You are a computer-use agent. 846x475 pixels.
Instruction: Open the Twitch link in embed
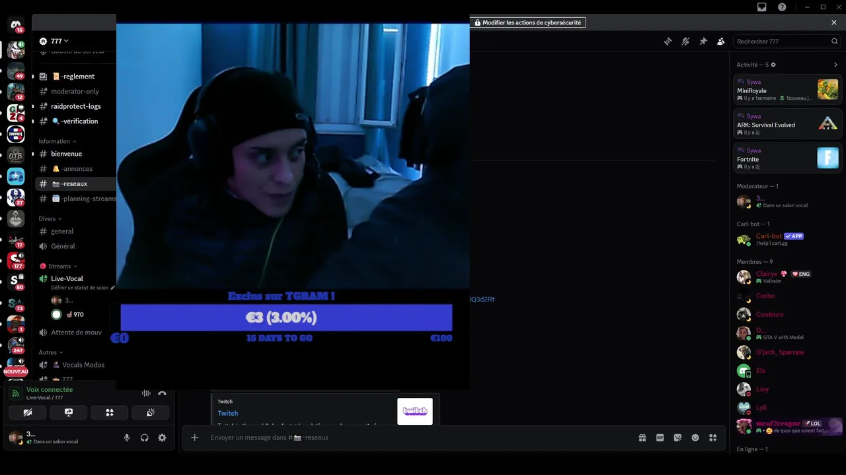click(228, 413)
